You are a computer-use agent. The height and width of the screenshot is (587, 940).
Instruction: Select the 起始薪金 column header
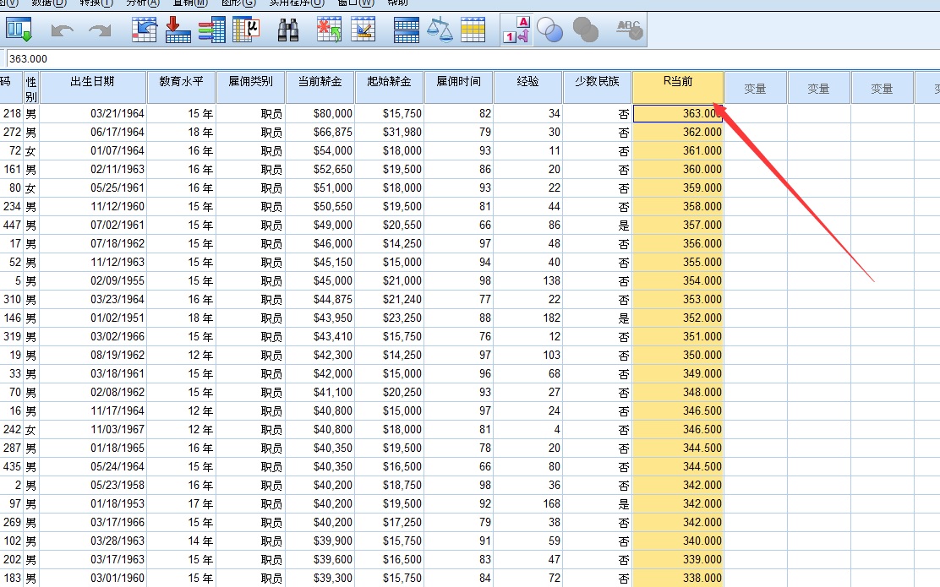tap(389, 88)
